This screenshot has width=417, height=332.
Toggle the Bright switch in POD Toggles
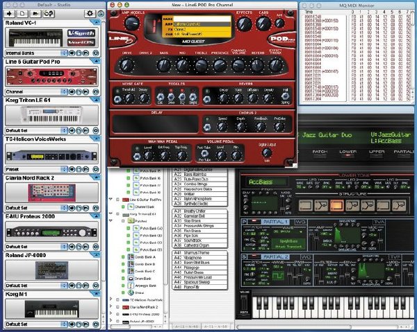pos(193,98)
